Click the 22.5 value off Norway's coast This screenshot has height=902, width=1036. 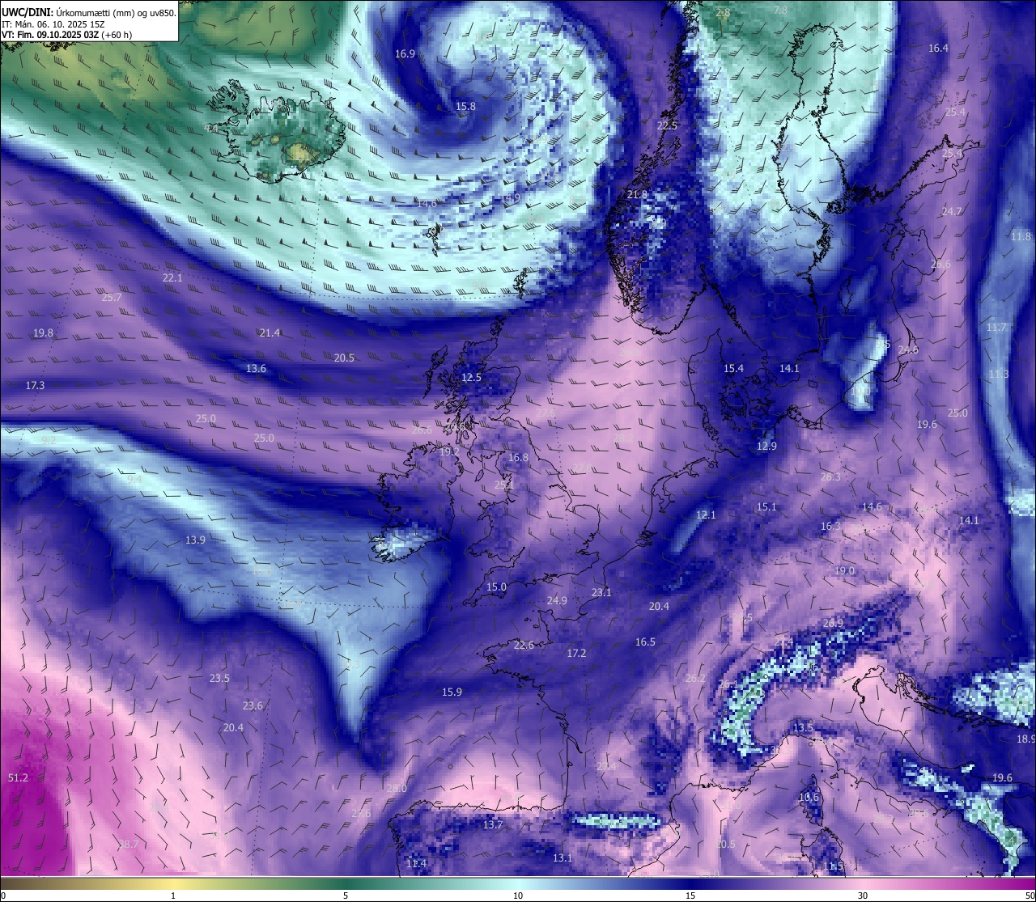[x=667, y=126]
